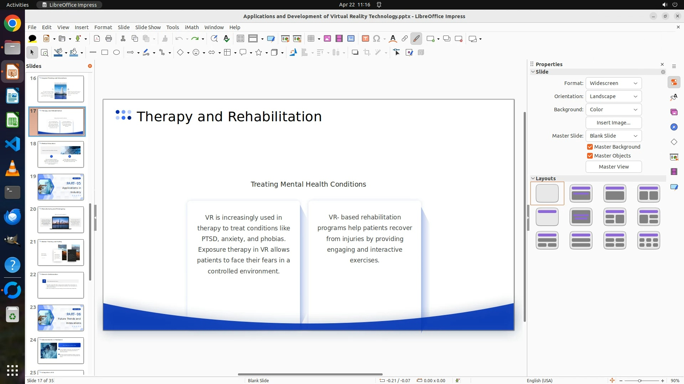Open the Master Slide dropdown

[613, 136]
